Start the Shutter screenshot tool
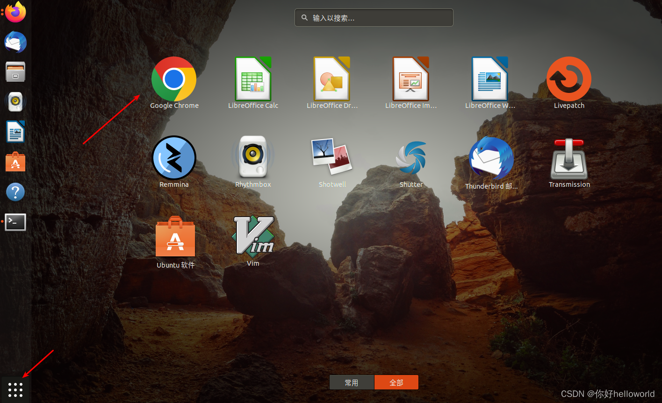The height and width of the screenshot is (403, 662). click(x=411, y=159)
